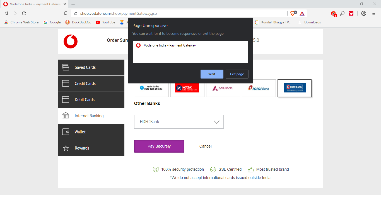381x203 pixels.
Task: Select the Vodafone India entry in dialog list
Action: (x=191, y=45)
